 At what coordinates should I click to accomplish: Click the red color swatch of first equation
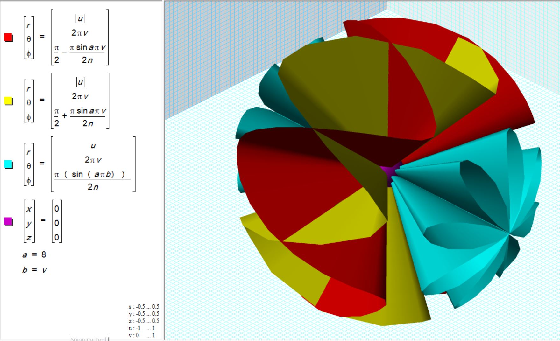click(x=8, y=38)
